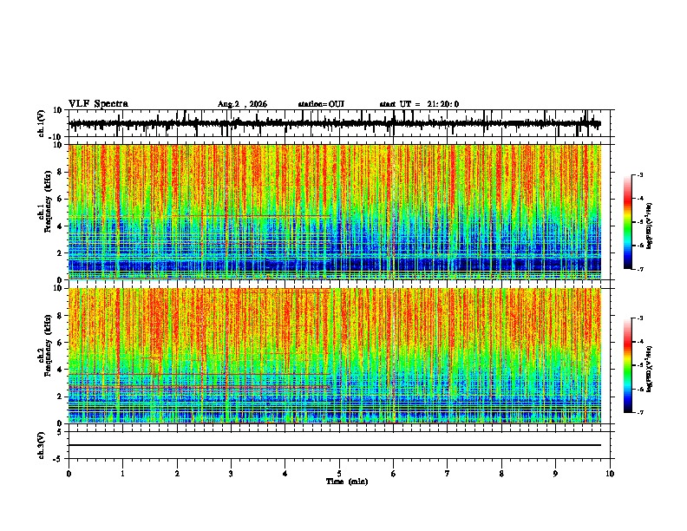Viewport: 687px width, 531px height.
Task: Click the ch.1 "Frequency (kHz)" axis label
Action: [x=48, y=201]
